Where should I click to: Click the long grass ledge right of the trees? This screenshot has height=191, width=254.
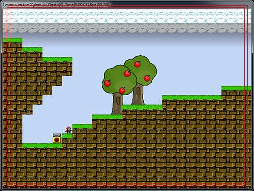(x=192, y=98)
